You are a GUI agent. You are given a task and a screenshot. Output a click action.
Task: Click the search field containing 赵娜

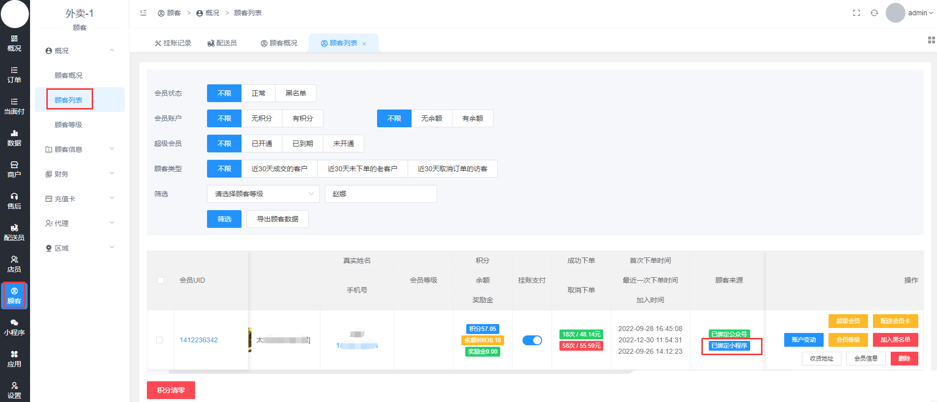click(381, 194)
